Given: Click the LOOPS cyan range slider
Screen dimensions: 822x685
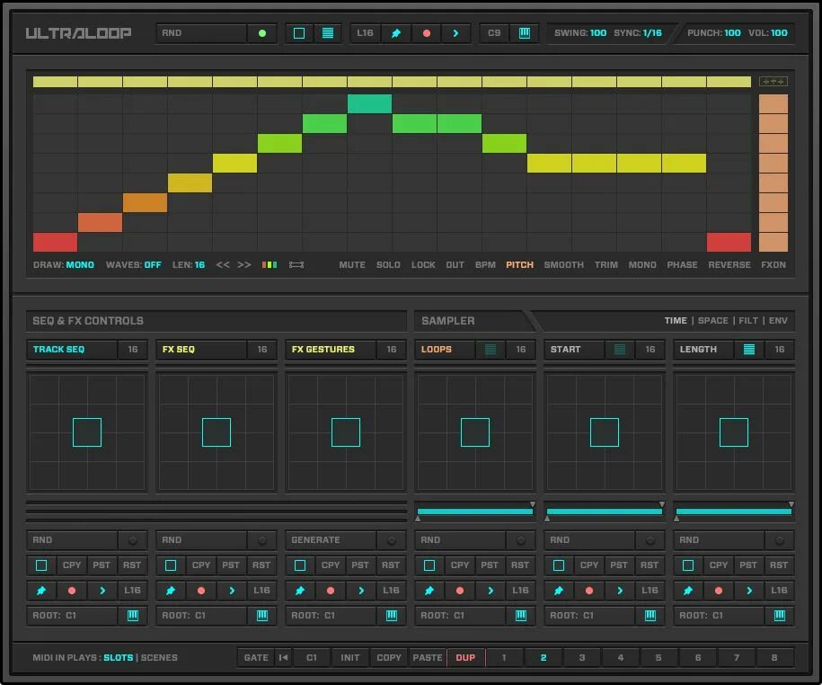Looking at the screenshot, I should tap(475, 512).
